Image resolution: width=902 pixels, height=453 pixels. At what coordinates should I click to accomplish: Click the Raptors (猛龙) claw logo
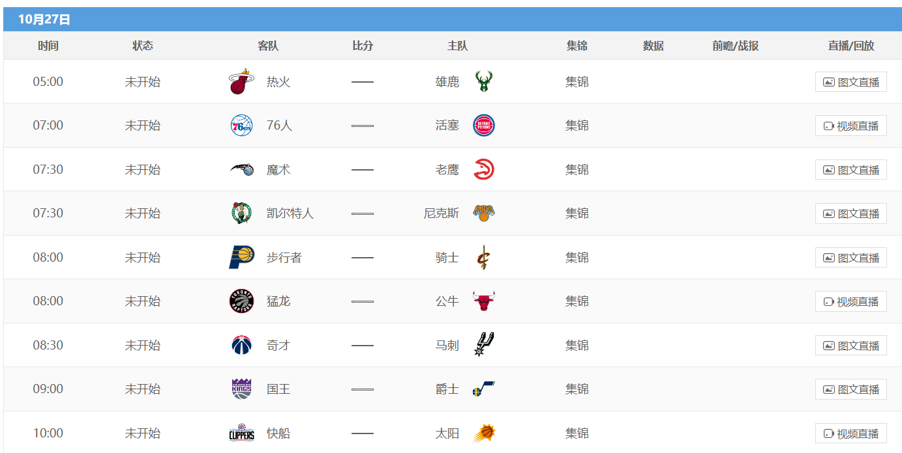(x=241, y=301)
